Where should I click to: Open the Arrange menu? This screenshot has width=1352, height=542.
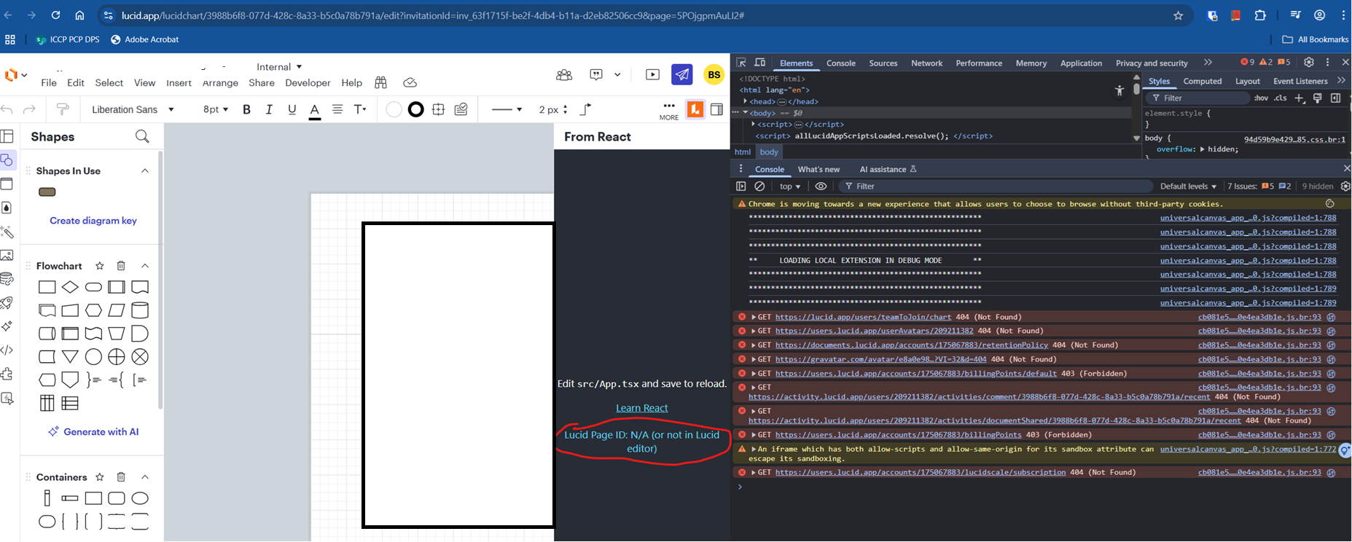220,83
